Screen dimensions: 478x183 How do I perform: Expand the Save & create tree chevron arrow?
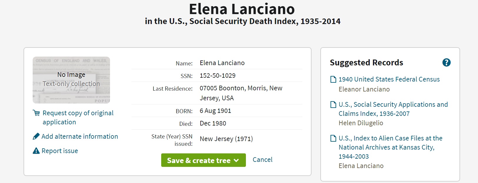point(236,160)
